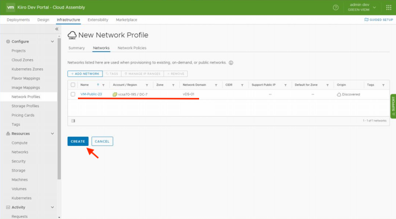Open the Support side tab

pyautogui.click(x=393, y=106)
